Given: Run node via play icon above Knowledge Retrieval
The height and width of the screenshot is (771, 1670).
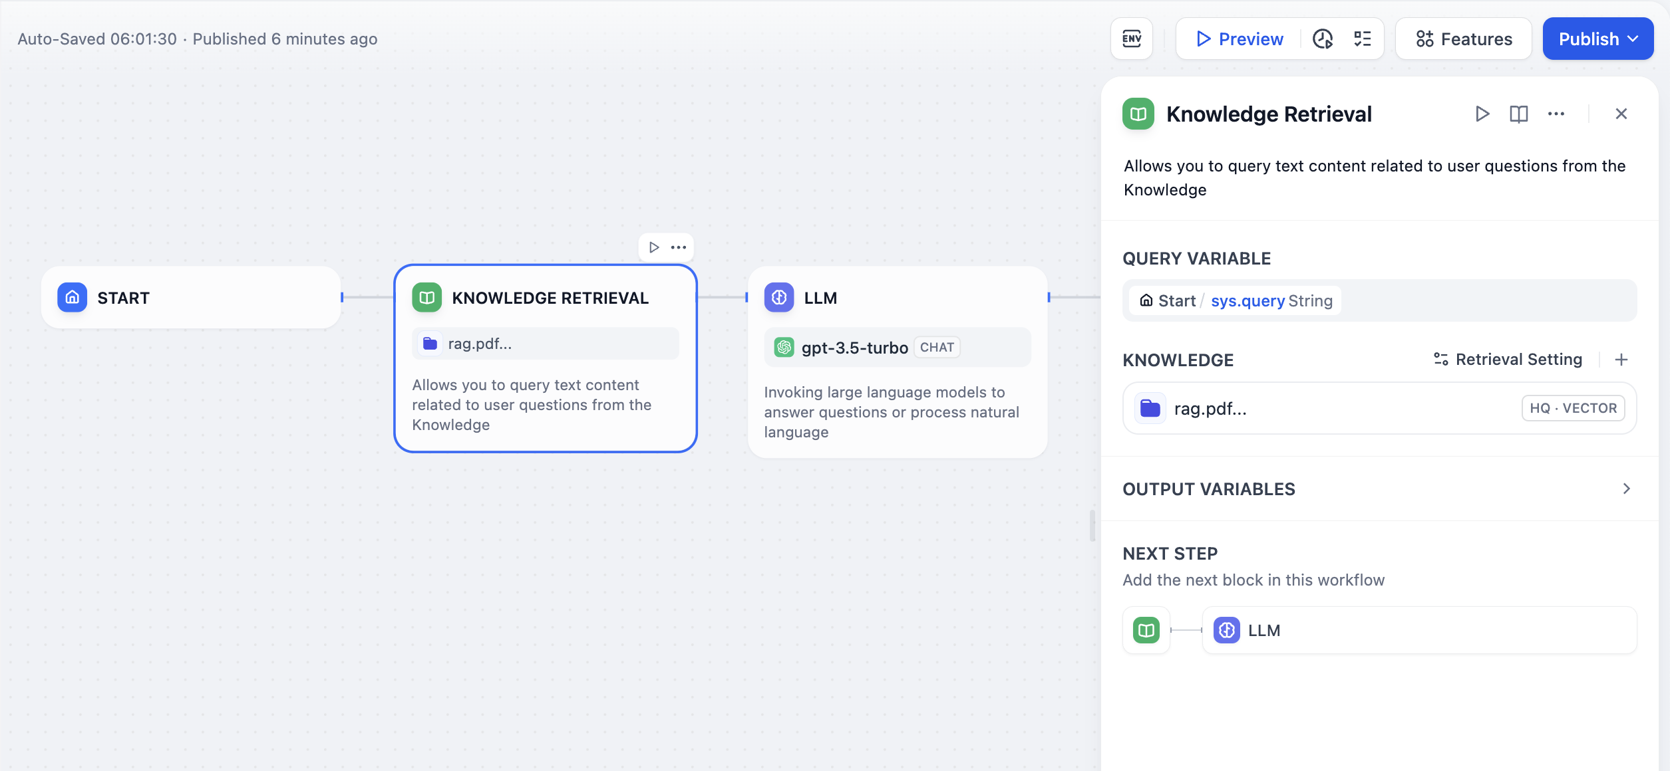Looking at the screenshot, I should click(x=654, y=247).
